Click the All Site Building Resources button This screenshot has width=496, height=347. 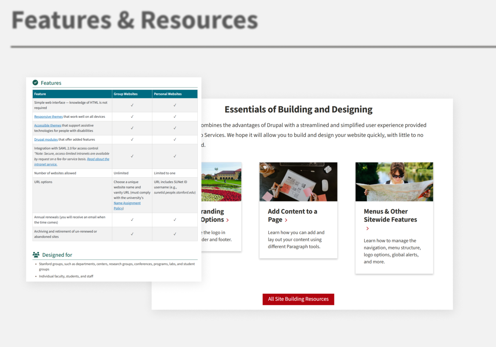[298, 299]
